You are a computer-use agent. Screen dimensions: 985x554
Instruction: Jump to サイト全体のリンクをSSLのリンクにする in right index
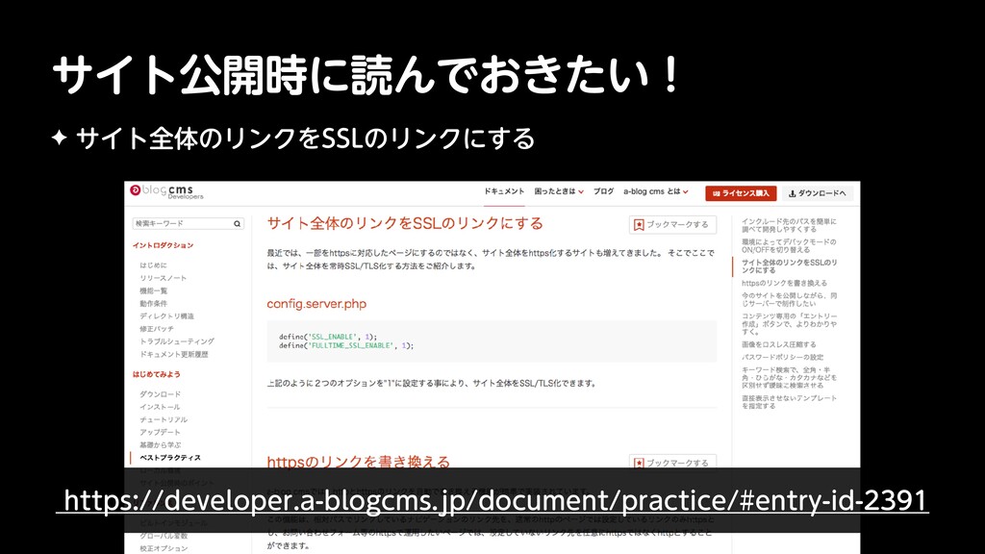click(789, 266)
